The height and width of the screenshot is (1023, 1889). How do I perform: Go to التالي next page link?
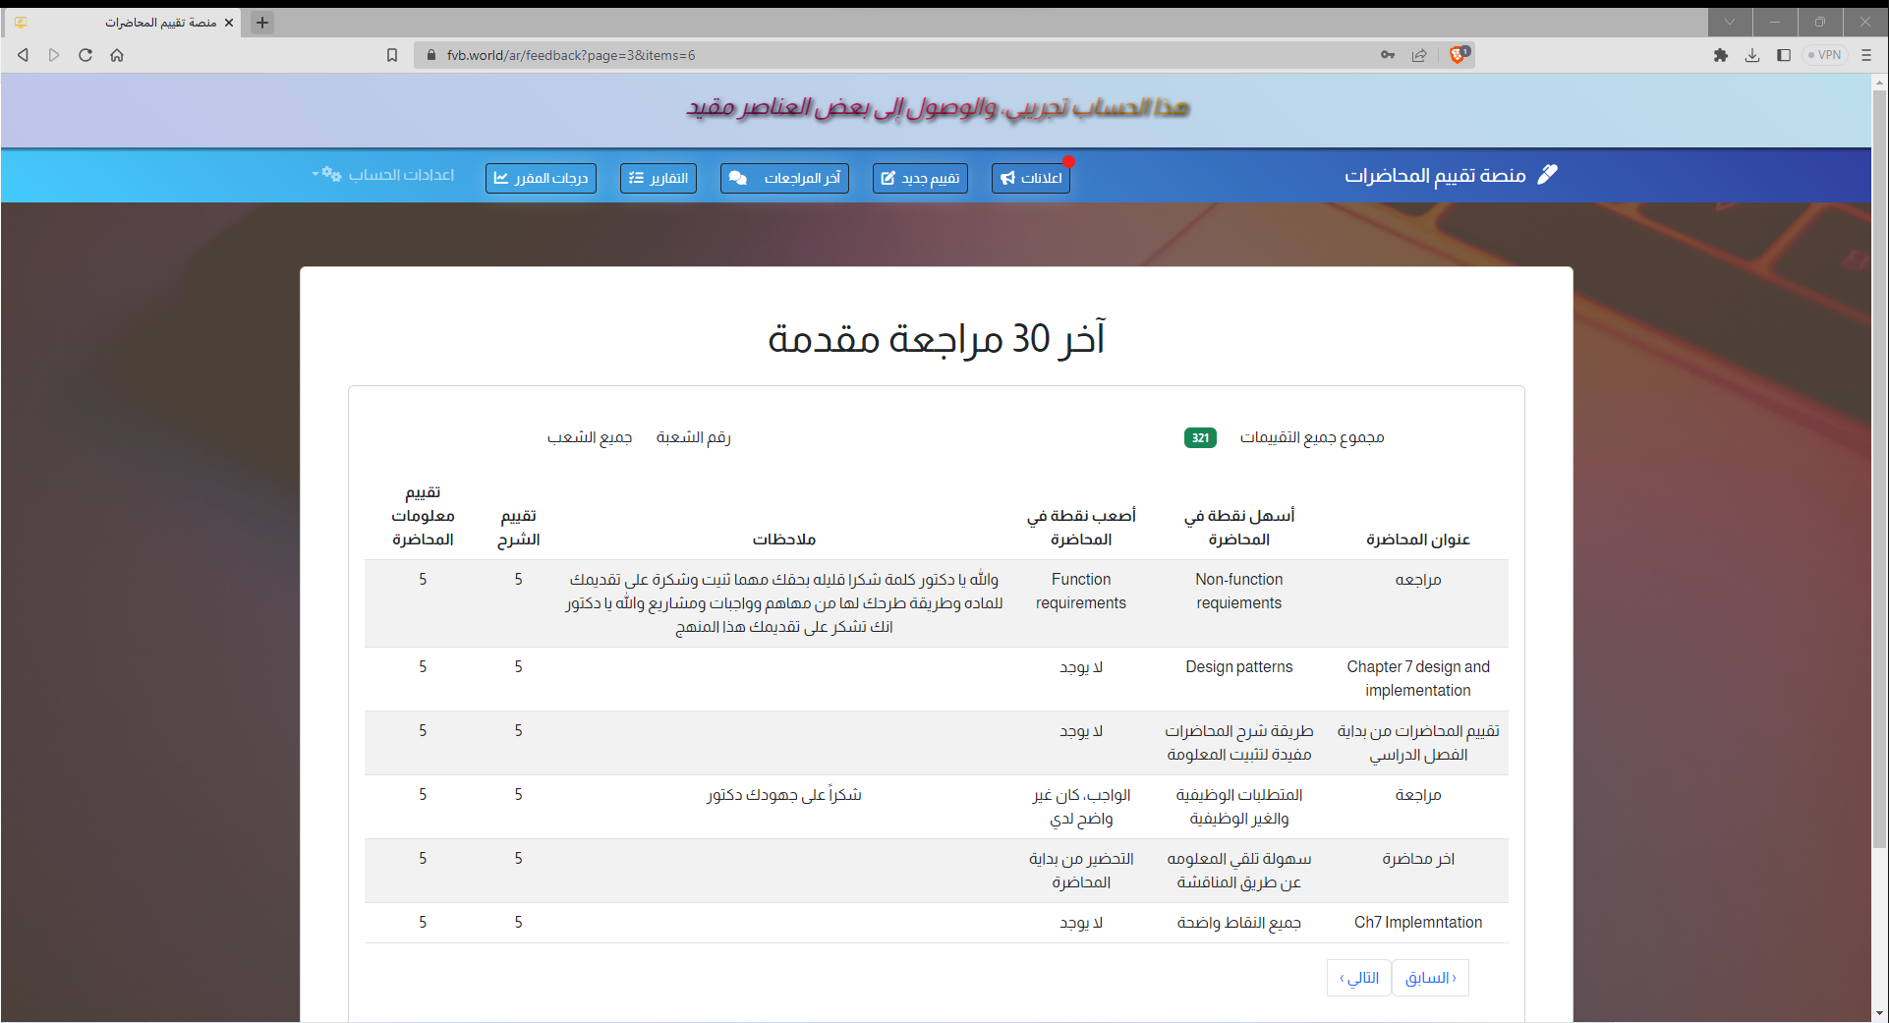pos(1358,978)
